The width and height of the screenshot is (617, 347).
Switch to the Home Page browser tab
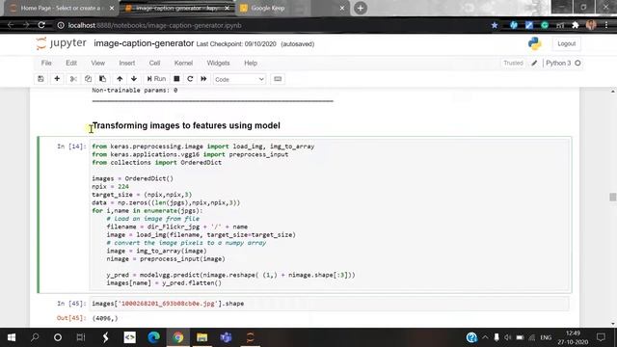(61, 8)
